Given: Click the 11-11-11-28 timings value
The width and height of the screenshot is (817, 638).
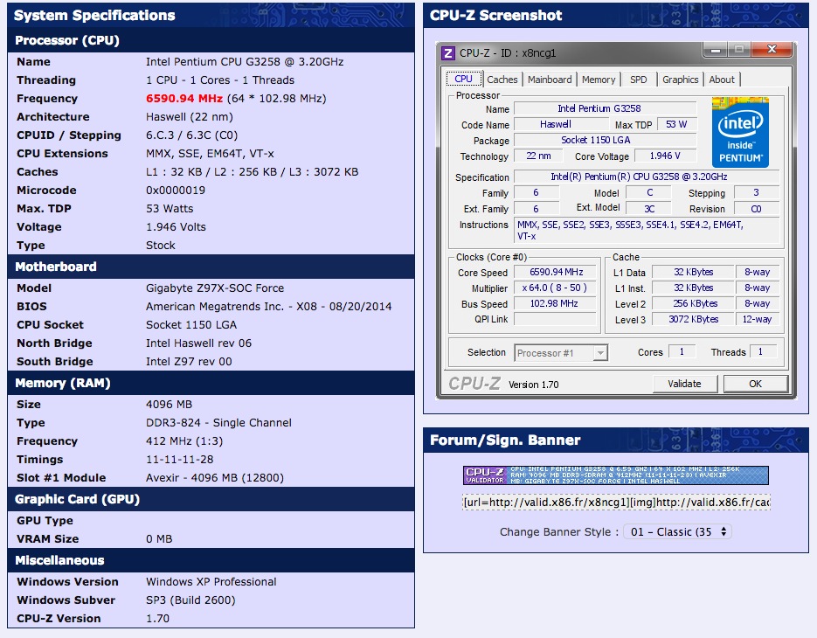Looking at the screenshot, I should point(180,459).
